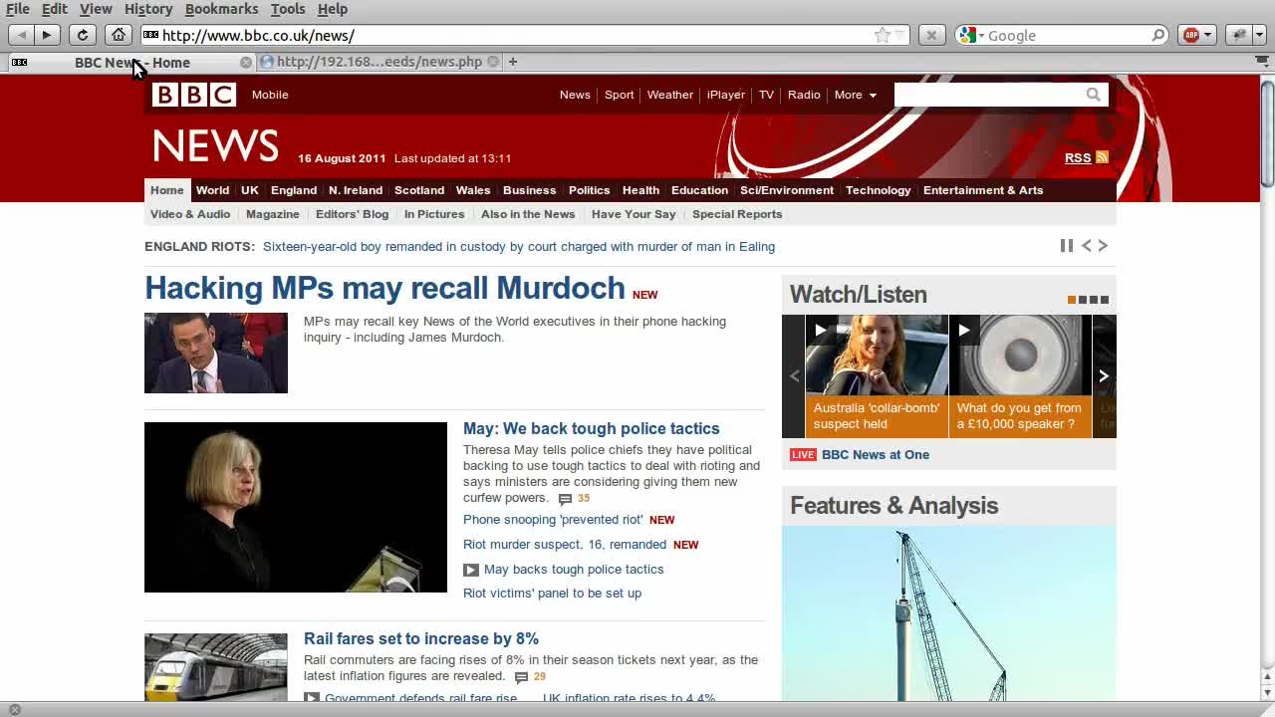
Task: Click the iPlayer link in BBC header
Action: pyautogui.click(x=726, y=95)
